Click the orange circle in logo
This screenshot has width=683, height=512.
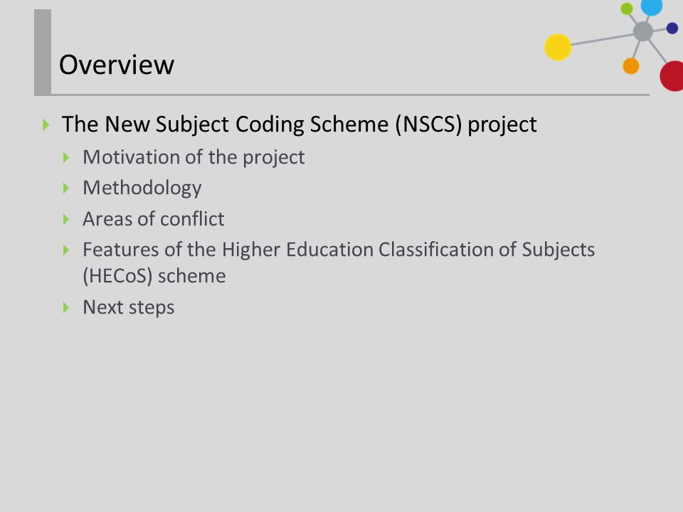click(x=631, y=66)
